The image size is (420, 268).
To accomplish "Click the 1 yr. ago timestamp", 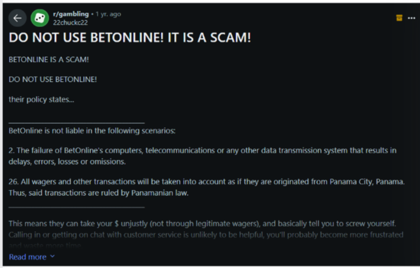I will pyautogui.click(x=108, y=14).
